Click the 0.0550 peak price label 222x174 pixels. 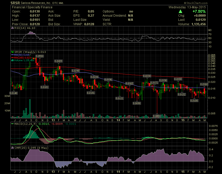click(39, 56)
